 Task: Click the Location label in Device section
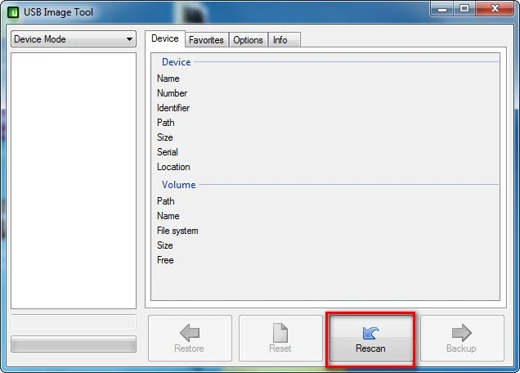[x=173, y=167]
